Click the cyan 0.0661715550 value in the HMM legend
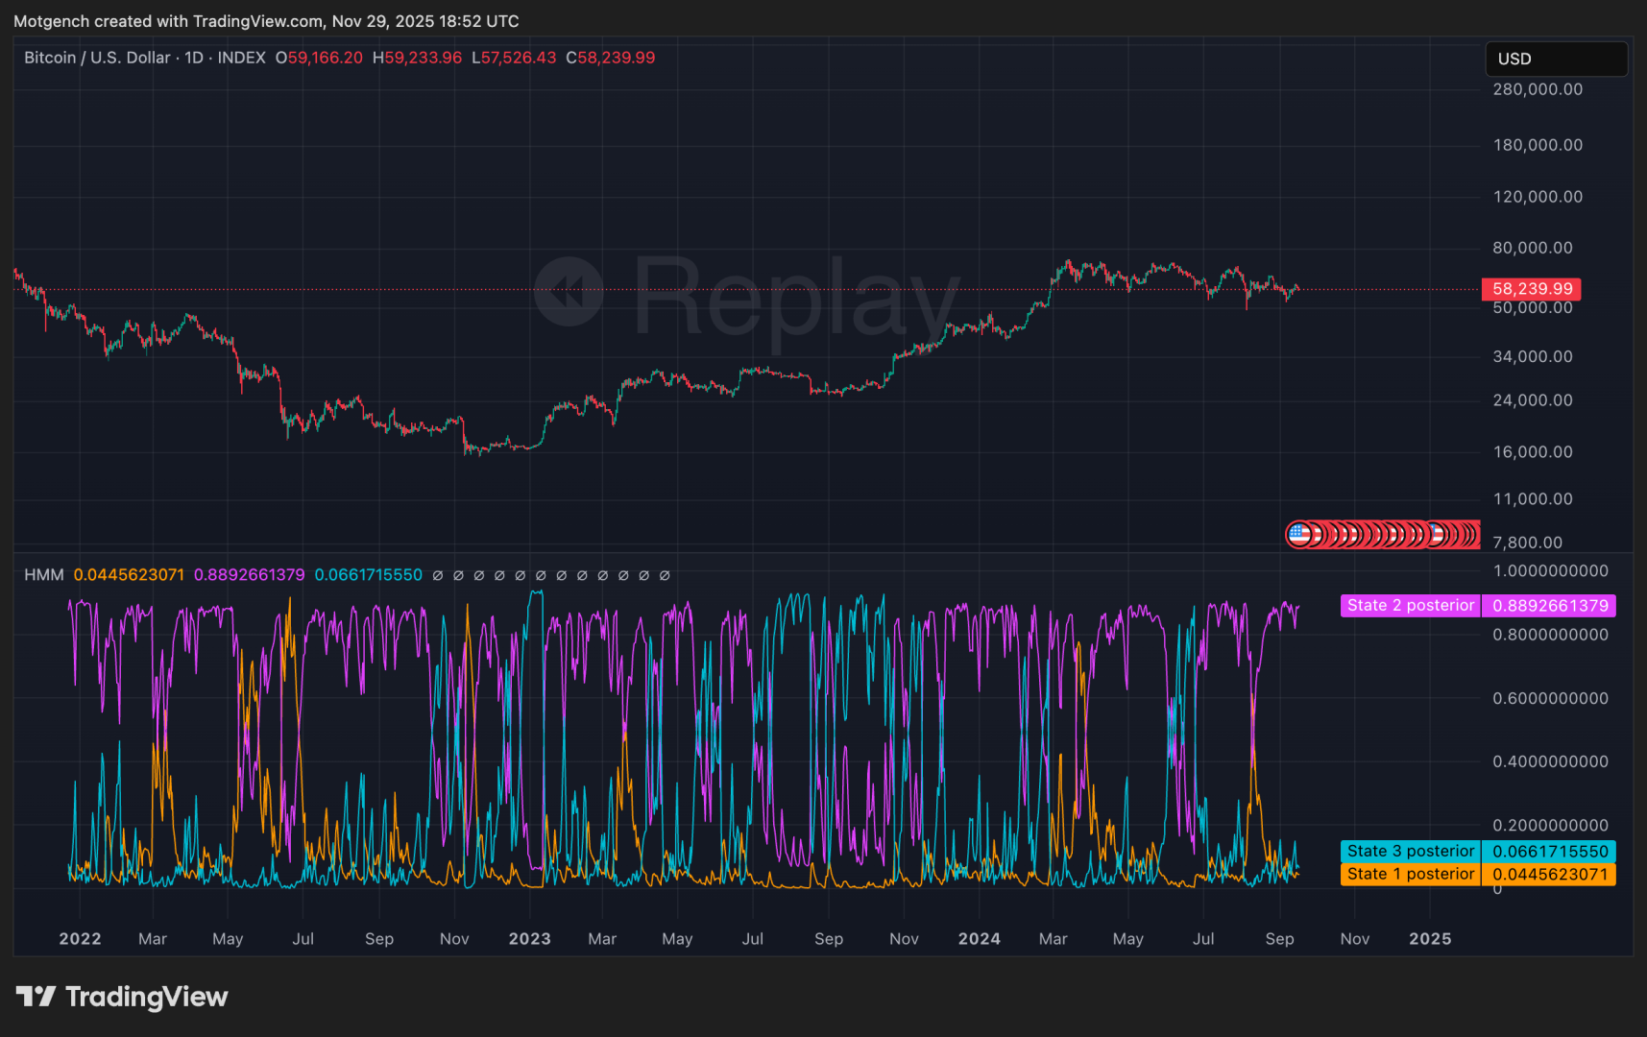Viewport: 1647px width, 1037px height. click(368, 575)
